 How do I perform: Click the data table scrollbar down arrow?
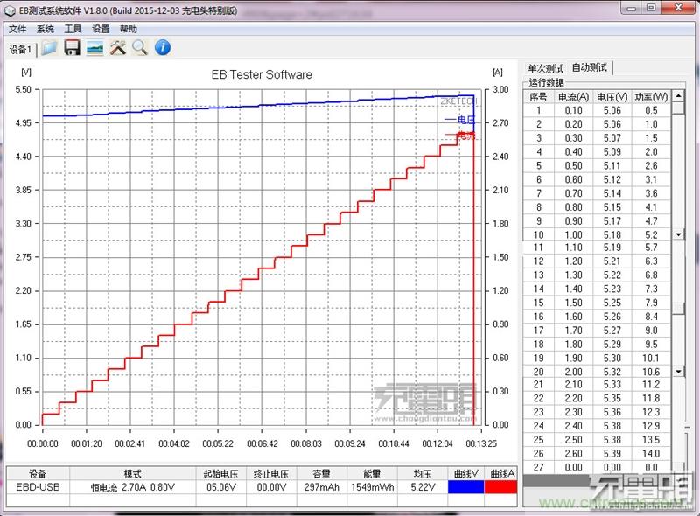[678, 234]
